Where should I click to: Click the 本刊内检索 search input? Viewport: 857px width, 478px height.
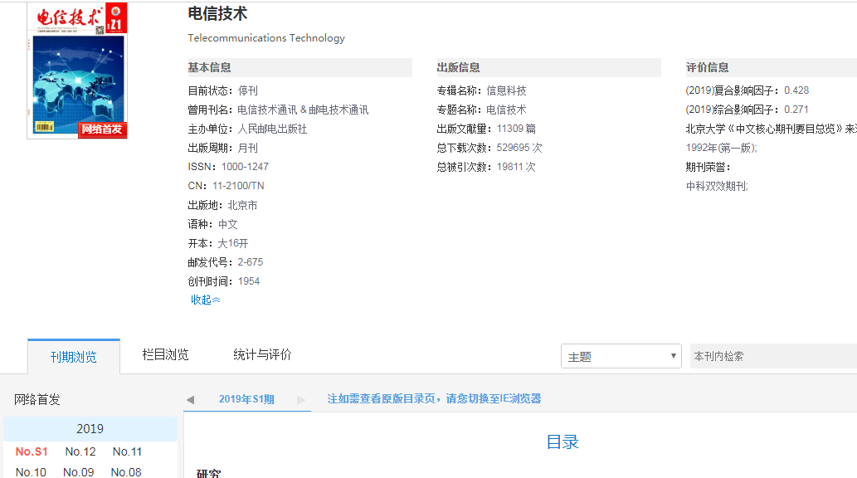[773, 356]
